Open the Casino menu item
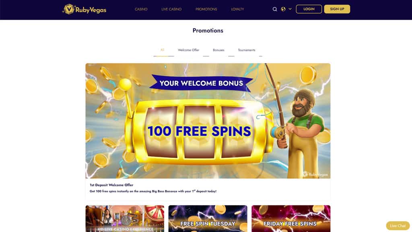The image size is (412, 232). click(141, 9)
